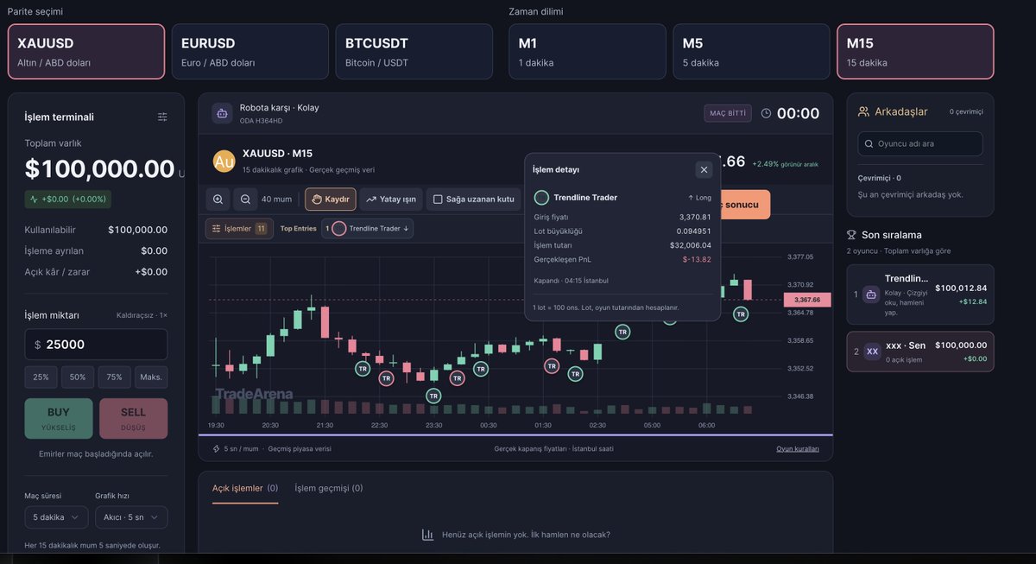
Task: Toggle the Kaydır pan tool
Action: tap(330, 200)
